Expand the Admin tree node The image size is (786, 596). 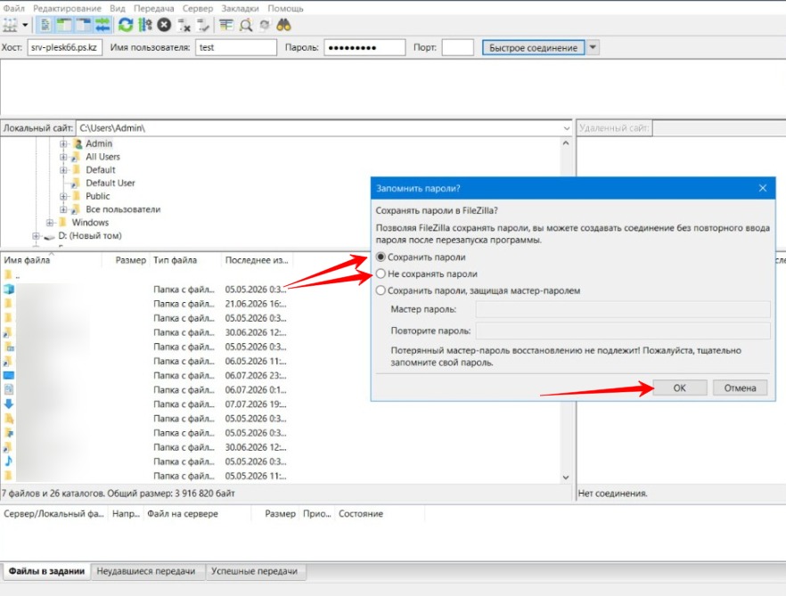tap(63, 143)
